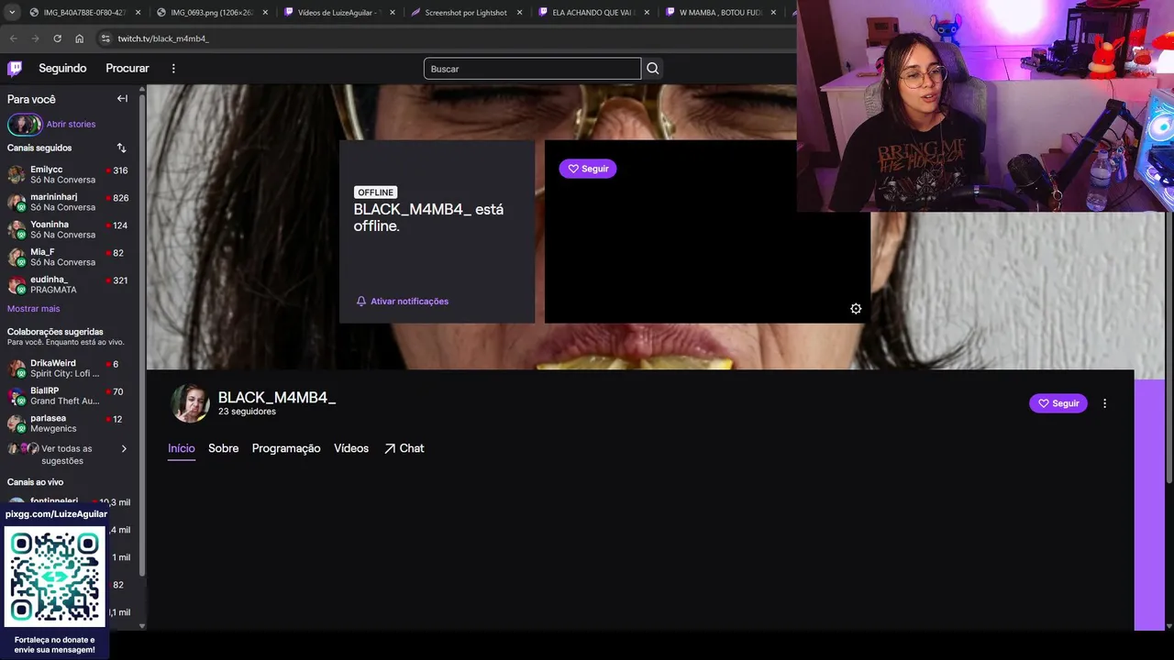
Task: Switch to the Vídeos tab
Action: coord(351,448)
